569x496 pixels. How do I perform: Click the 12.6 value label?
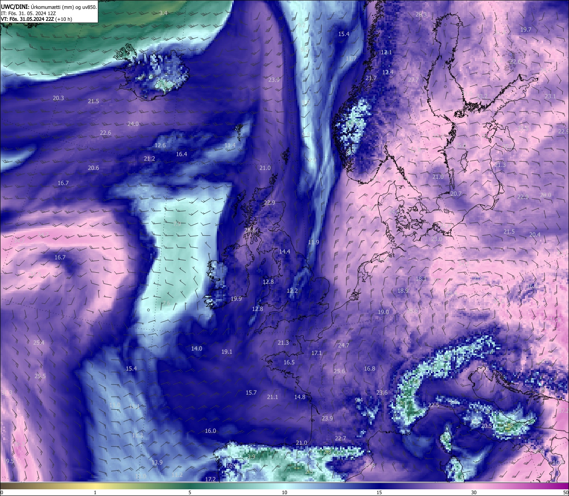[x=160, y=145]
